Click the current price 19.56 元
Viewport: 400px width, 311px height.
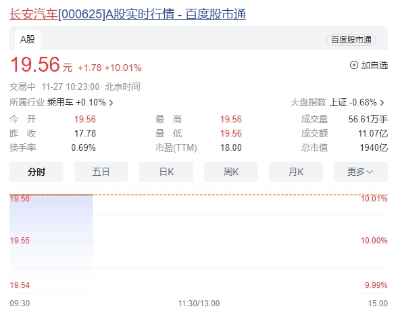tap(41, 65)
